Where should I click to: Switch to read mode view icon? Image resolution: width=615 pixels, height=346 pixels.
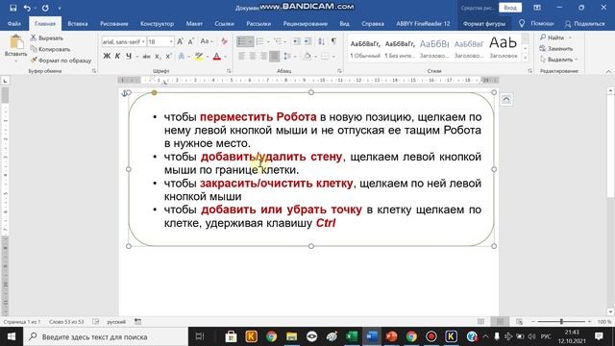click(480, 322)
